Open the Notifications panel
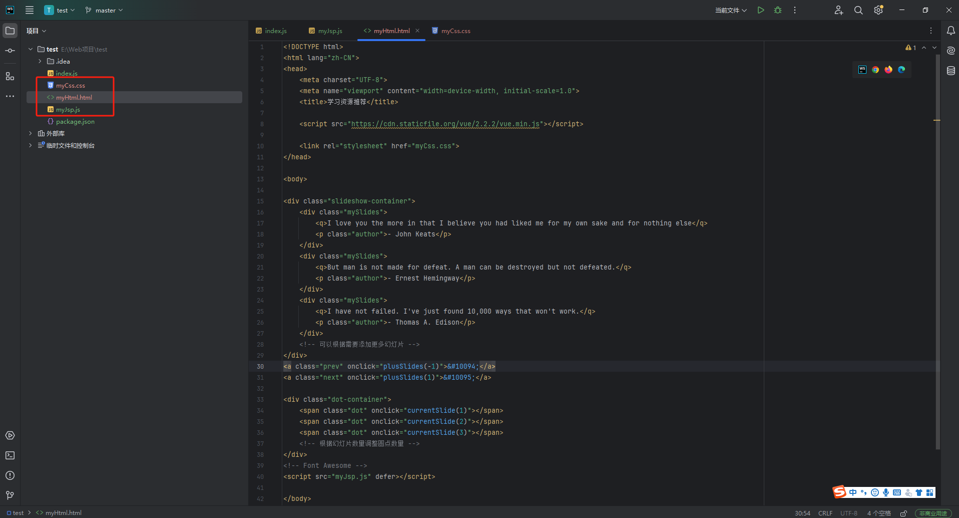959x518 pixels. [951, 31]
